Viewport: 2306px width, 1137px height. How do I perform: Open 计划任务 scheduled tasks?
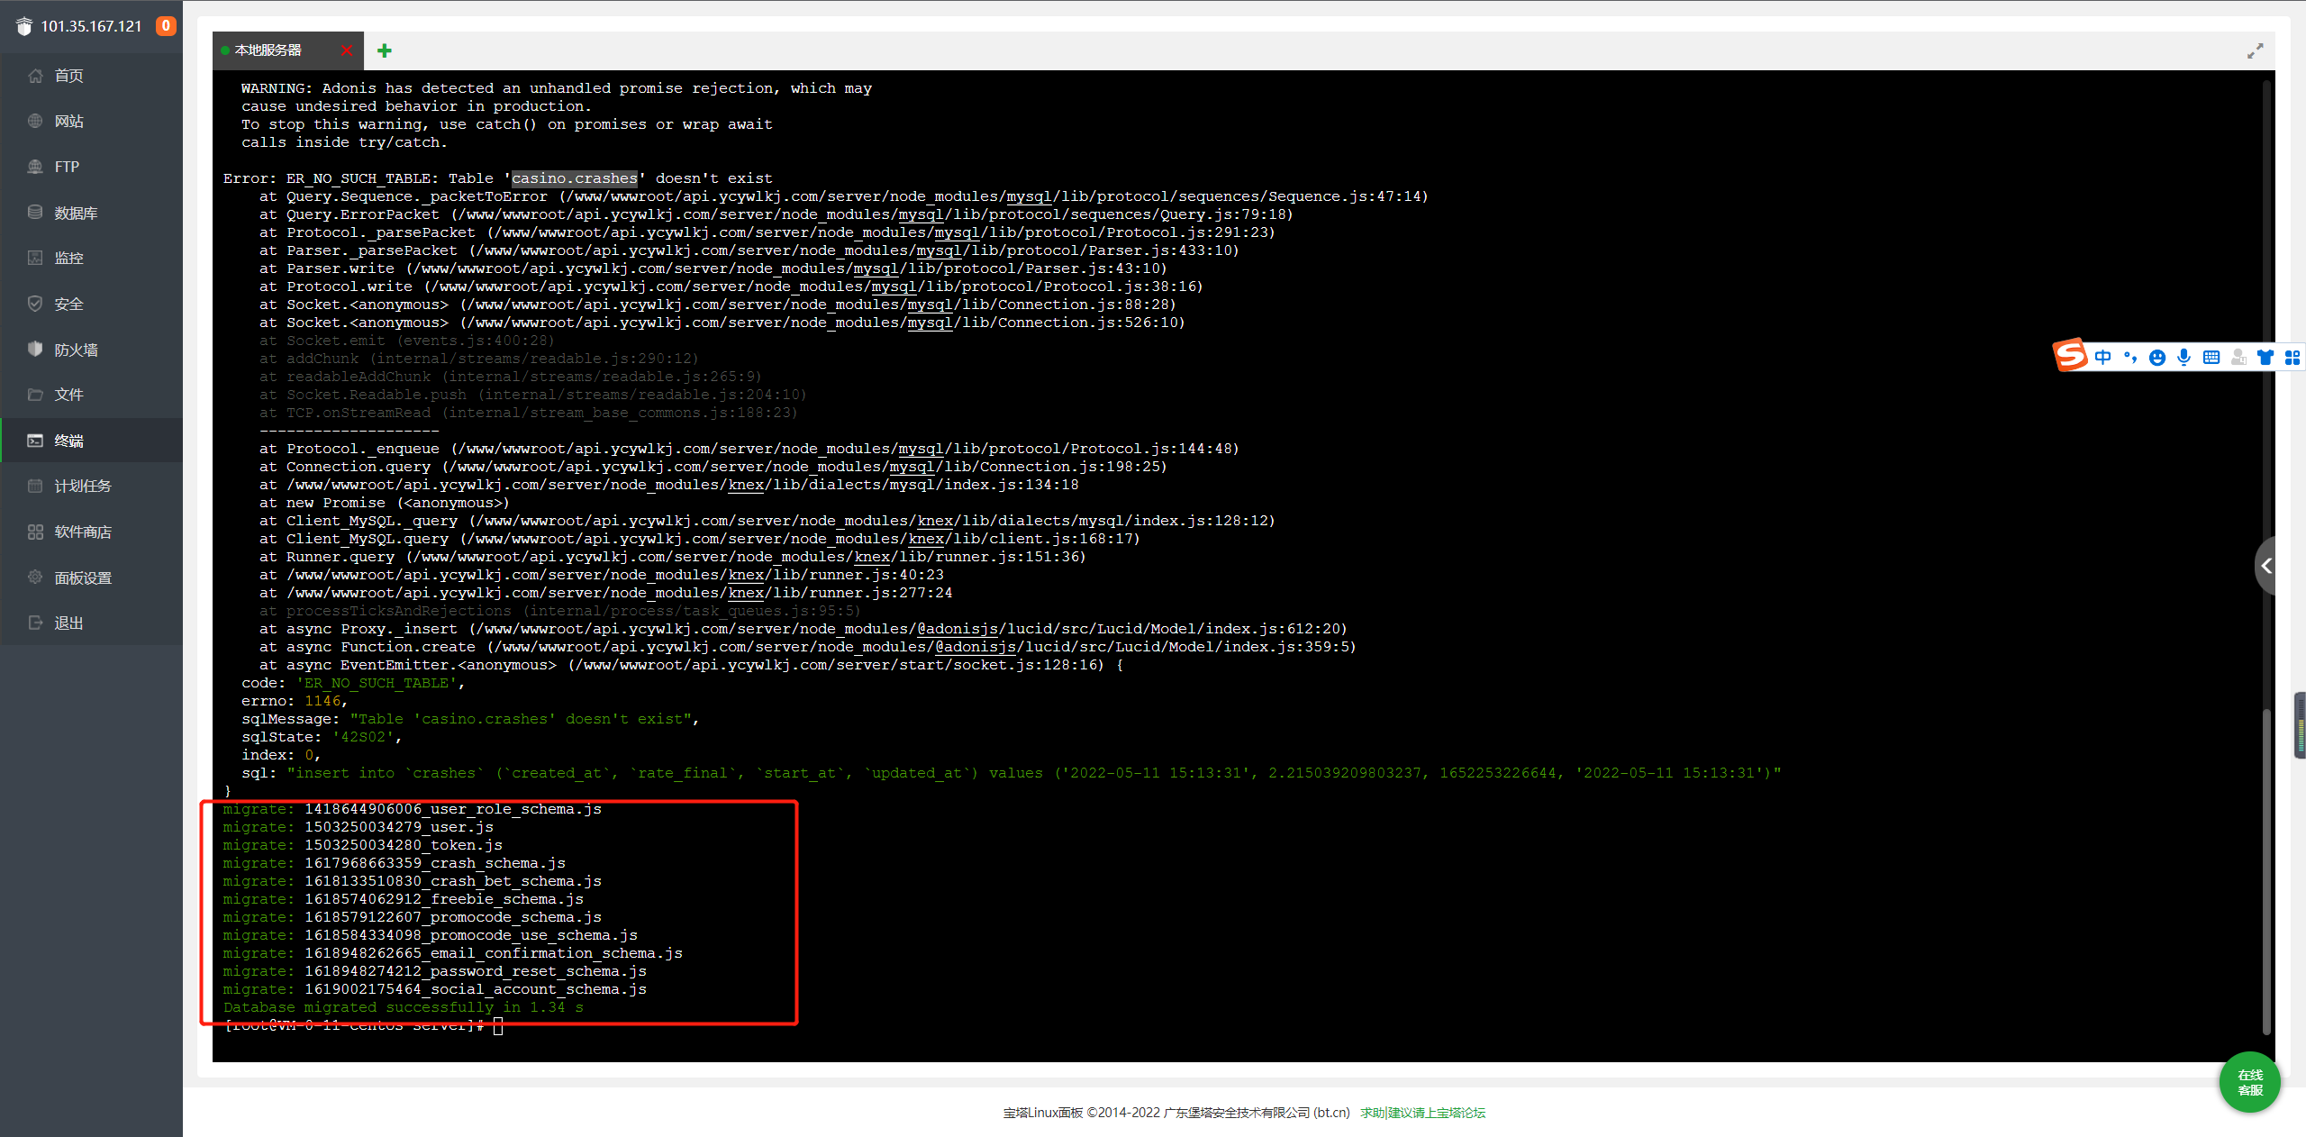pyautogui.click(x=83, y=487)
